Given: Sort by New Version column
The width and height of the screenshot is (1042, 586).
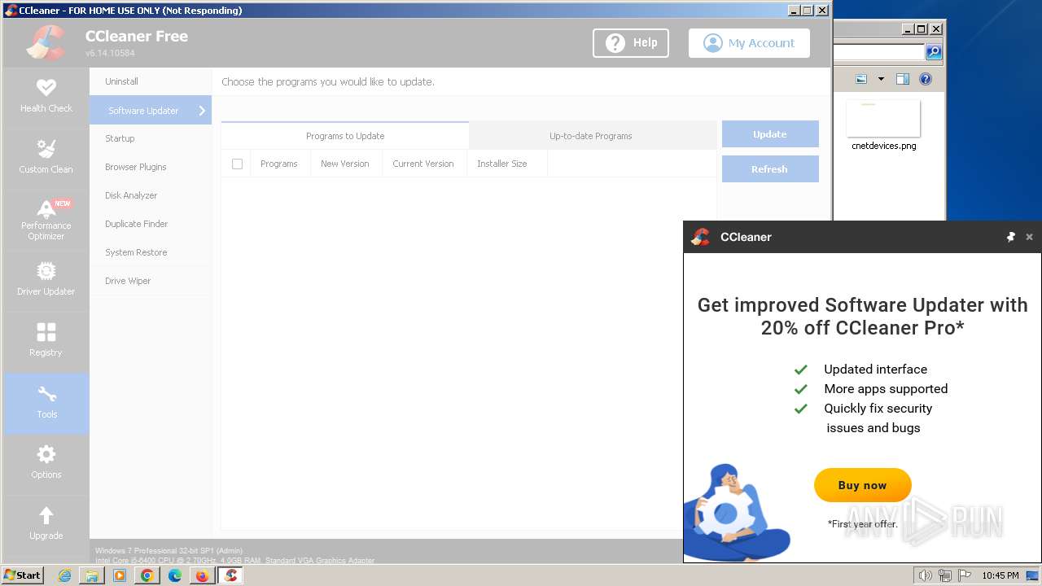Looking at the screenshot, I should 345,164.
